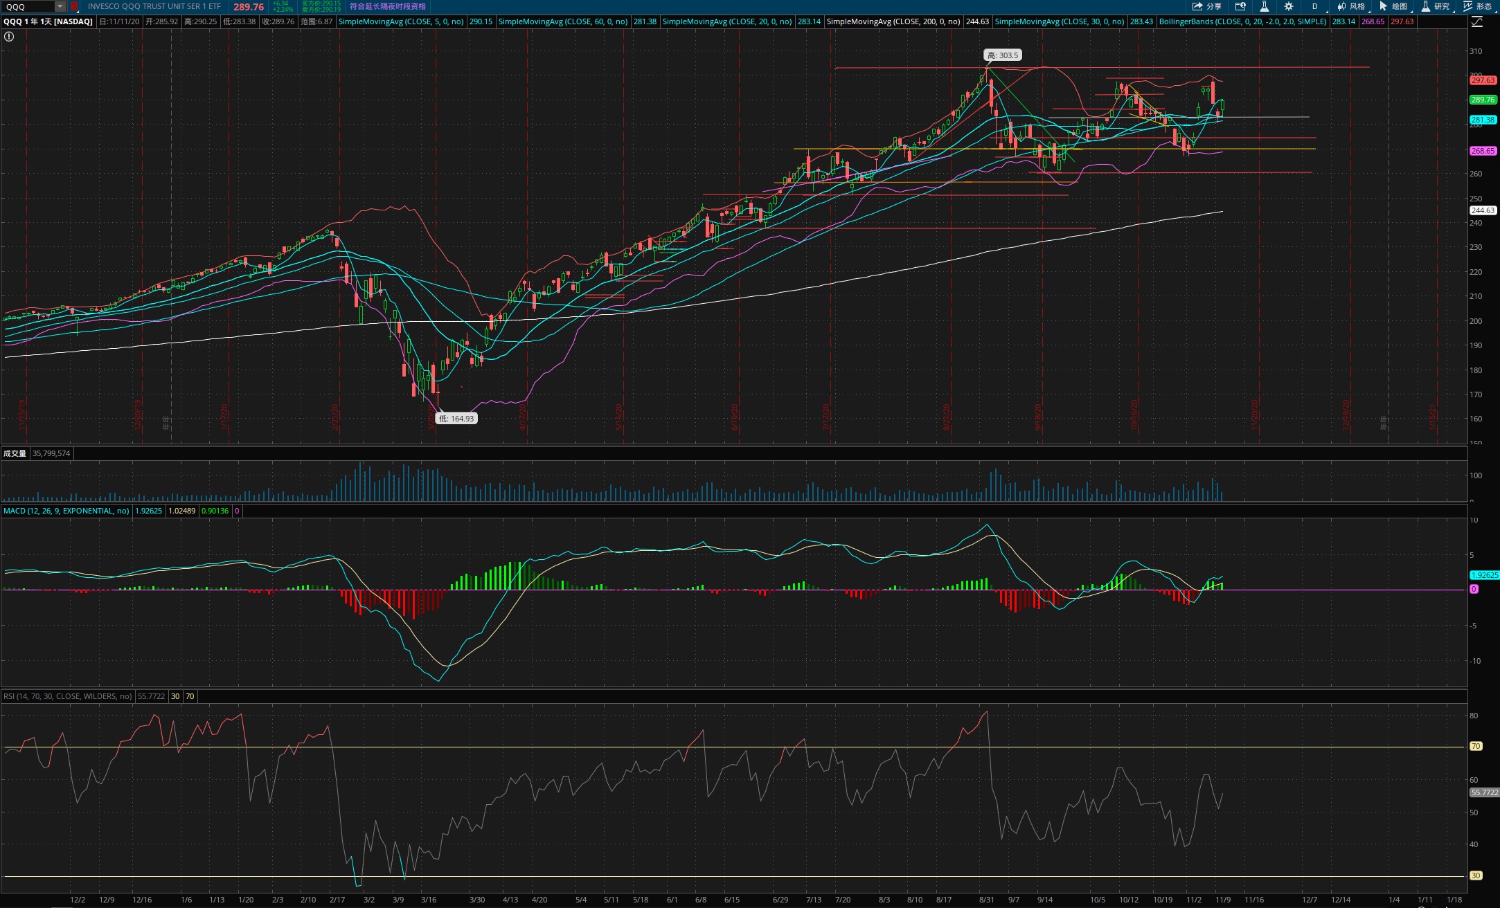Select SimpleMovingAvg (CLOSE, 20, 0, no) label
Image resolution: width=1500 pixels, height=908 pixels.
pos(727,21)
